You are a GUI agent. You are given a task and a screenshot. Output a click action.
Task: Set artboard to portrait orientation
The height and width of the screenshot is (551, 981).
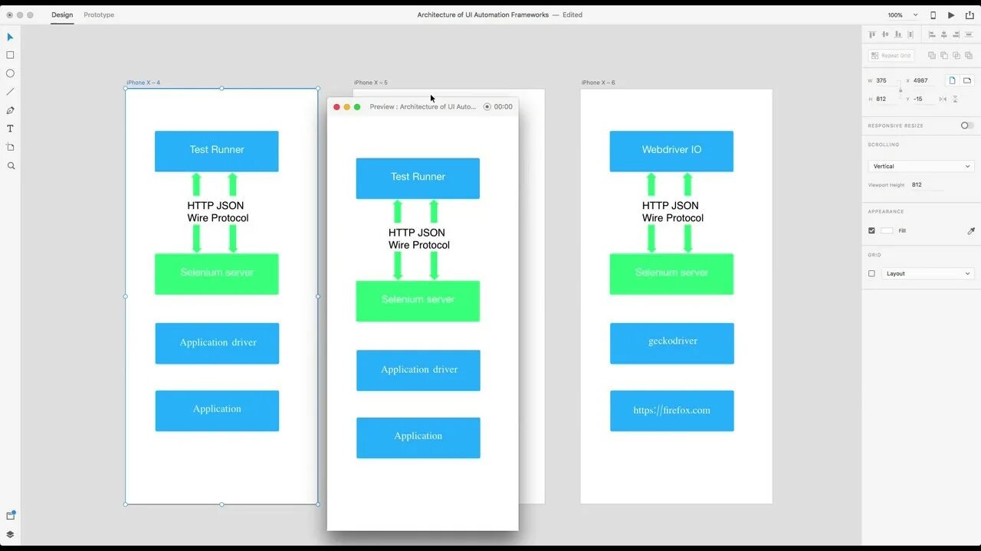[x=952, y=80]
